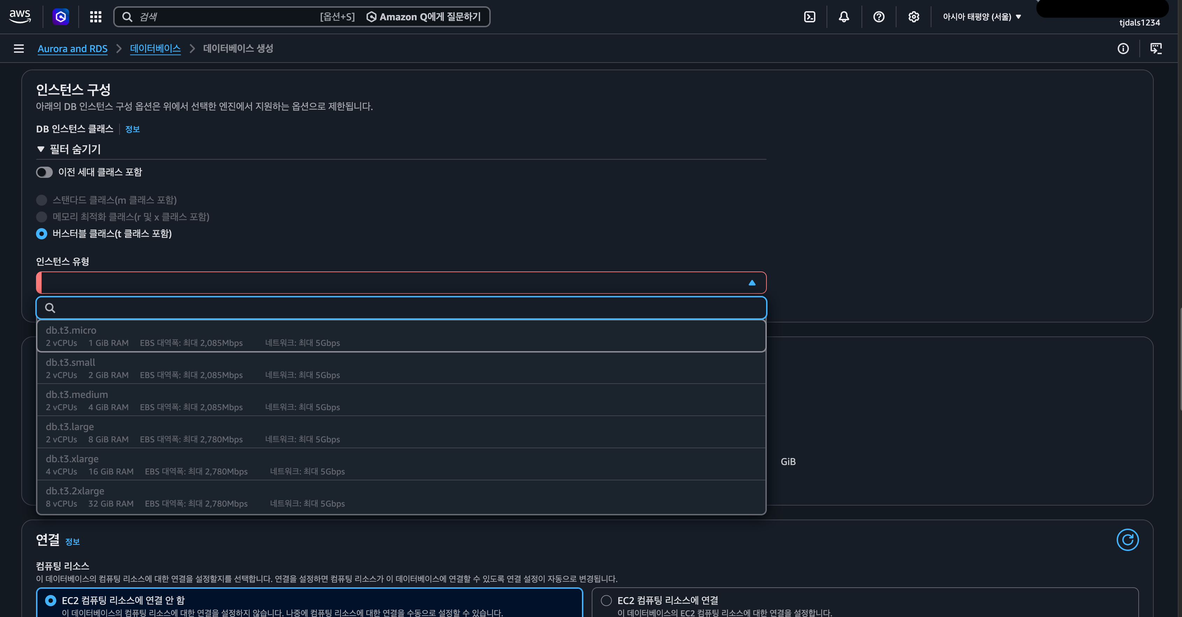Click the Amazon Q hexagon icon
The height and width of the screenshot is (617, 1182).
pyautogui.click(x=60, y=16)
